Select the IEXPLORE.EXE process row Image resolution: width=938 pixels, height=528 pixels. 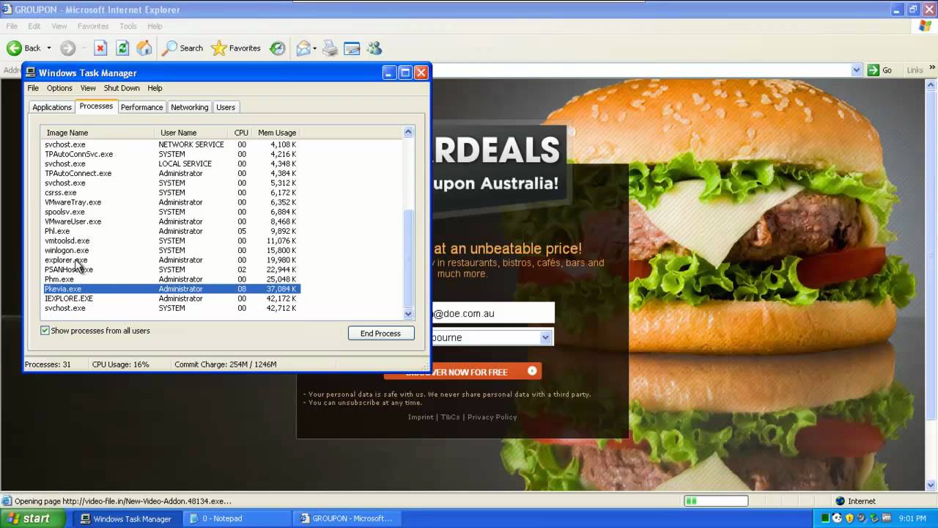tap(171, 298)
